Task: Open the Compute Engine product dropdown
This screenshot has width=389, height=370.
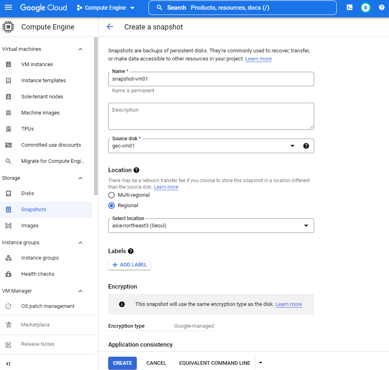Action: coord(106,8)
